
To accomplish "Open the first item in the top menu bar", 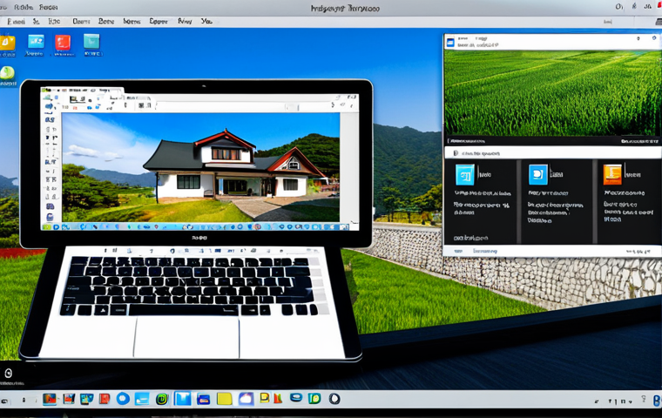I will pos(16,21).
